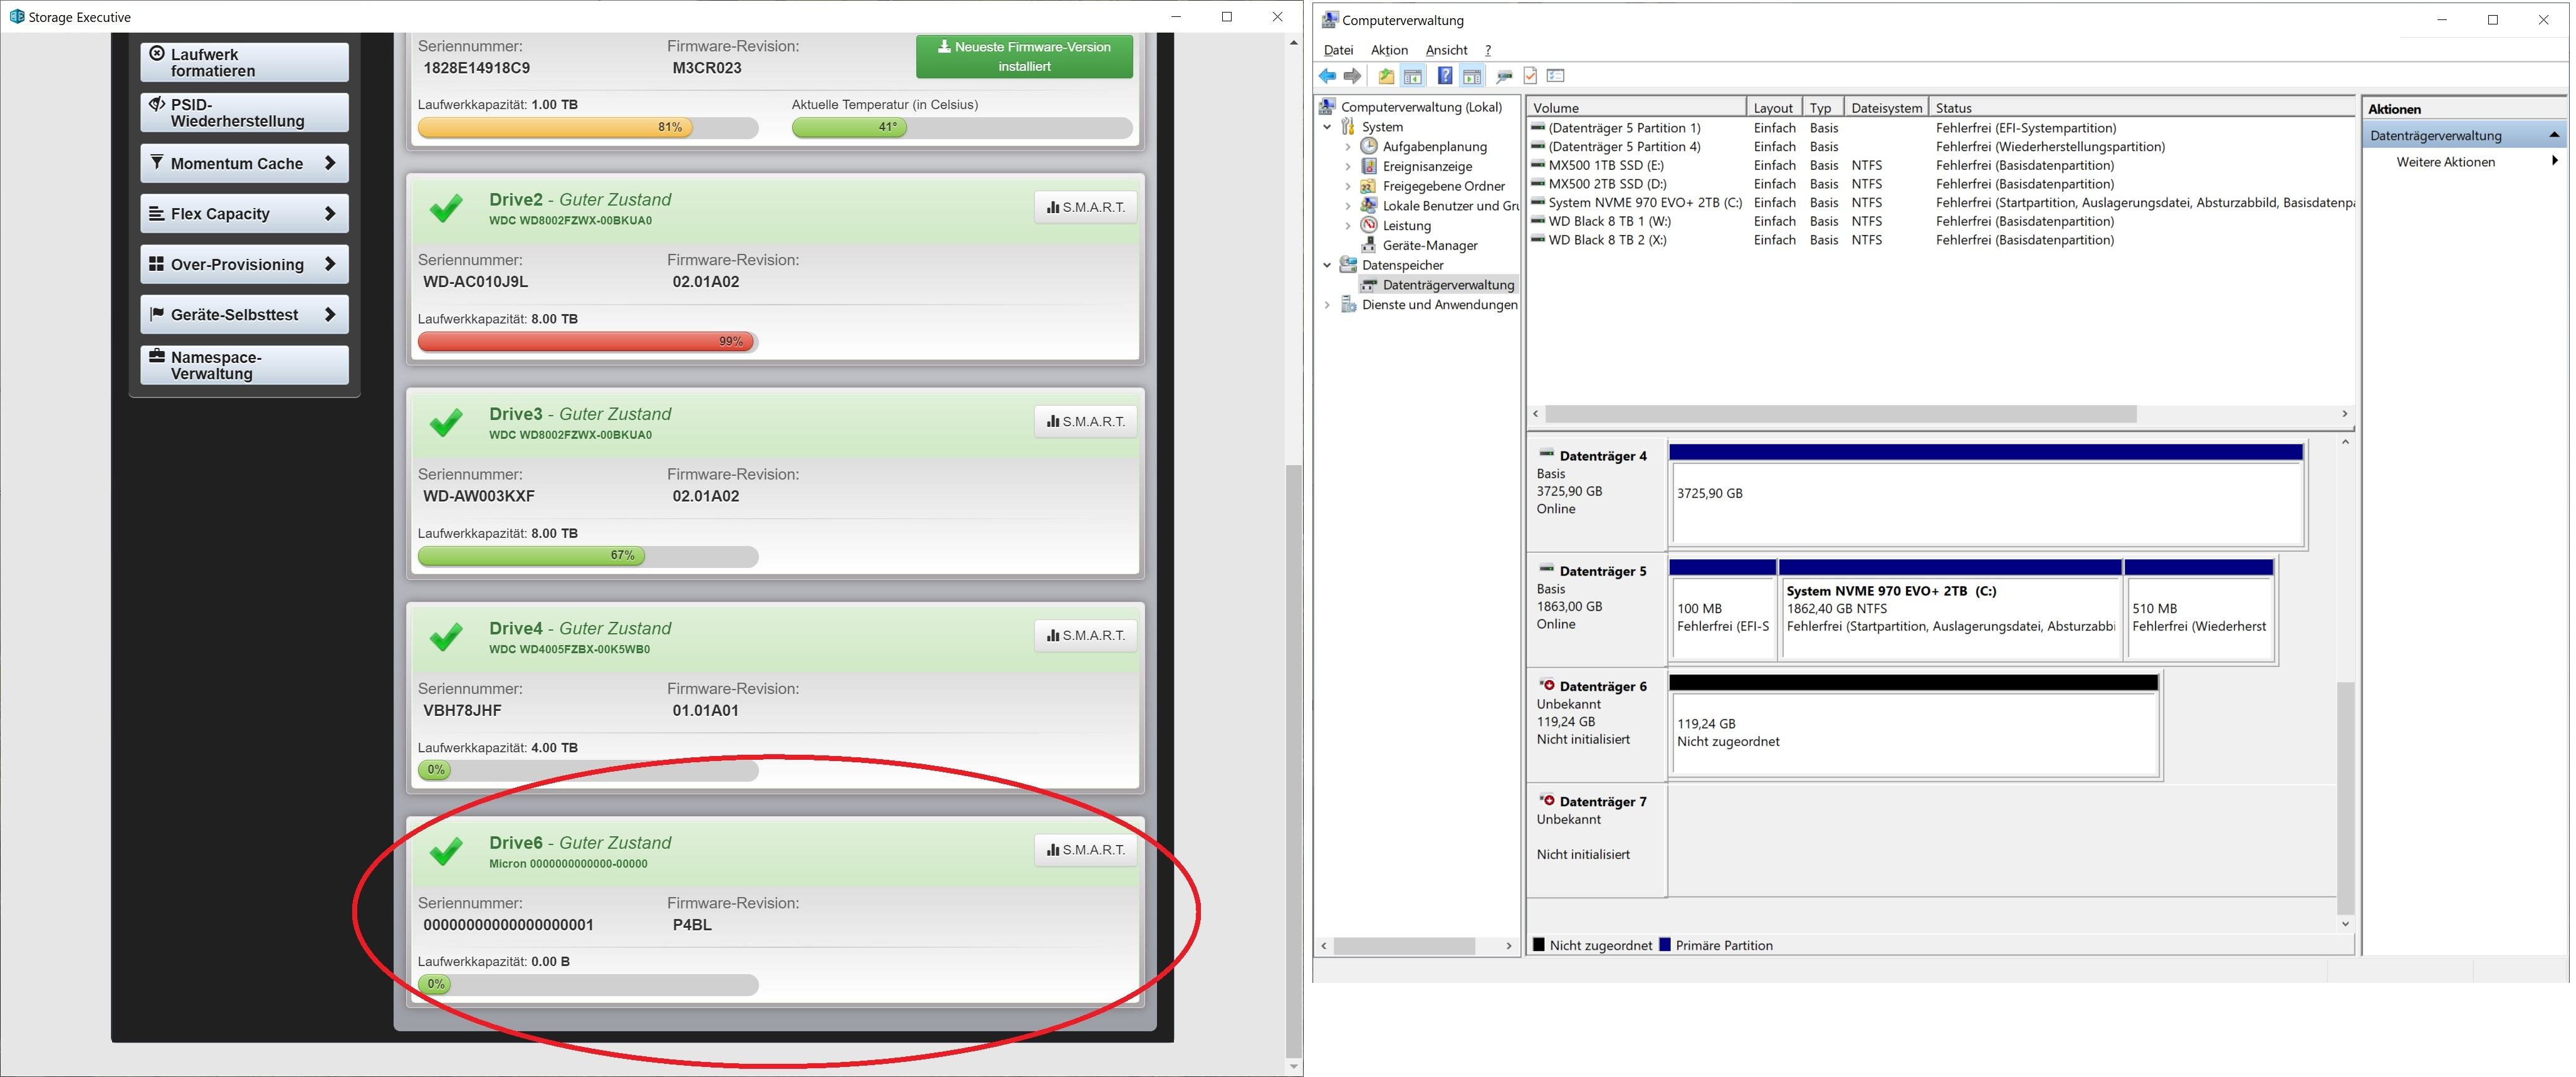Image resolution: width=2576 pixels, height=1077 pixels.
Task: Collapse the Datenspeicher tree node
Action: pos(1327,265)
